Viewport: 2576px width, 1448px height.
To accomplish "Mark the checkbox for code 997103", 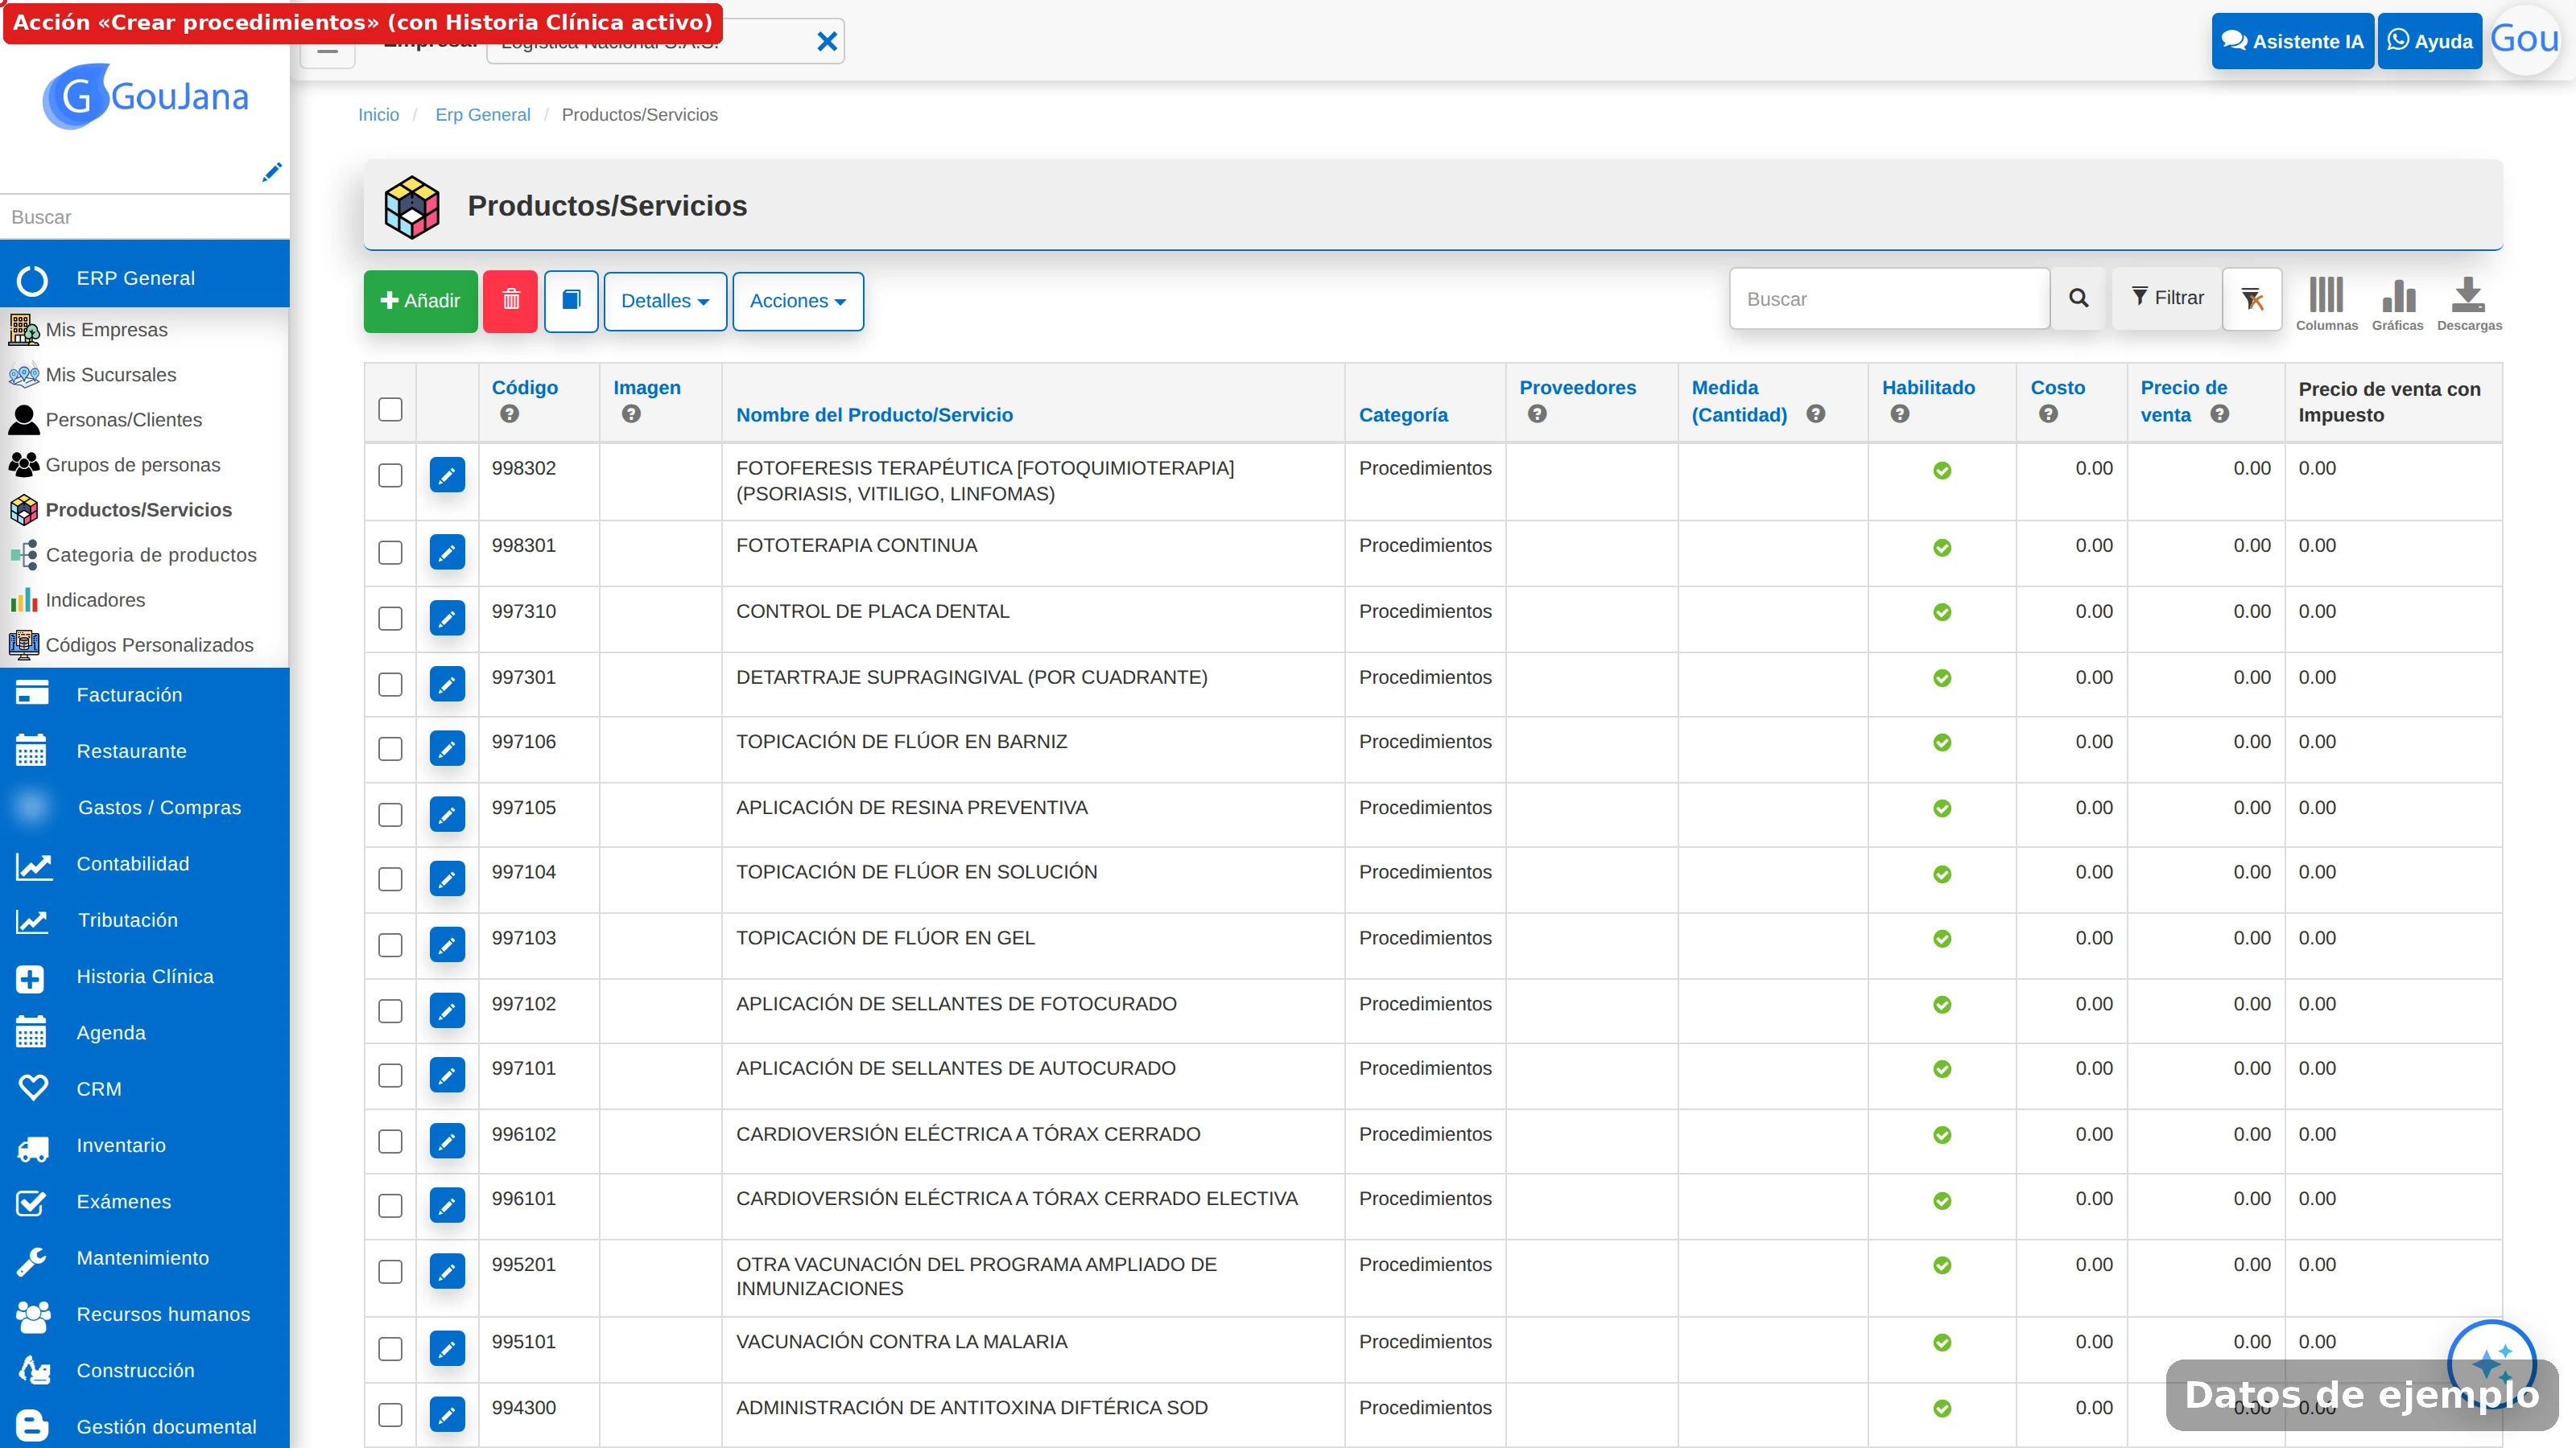I will [390, 945].
